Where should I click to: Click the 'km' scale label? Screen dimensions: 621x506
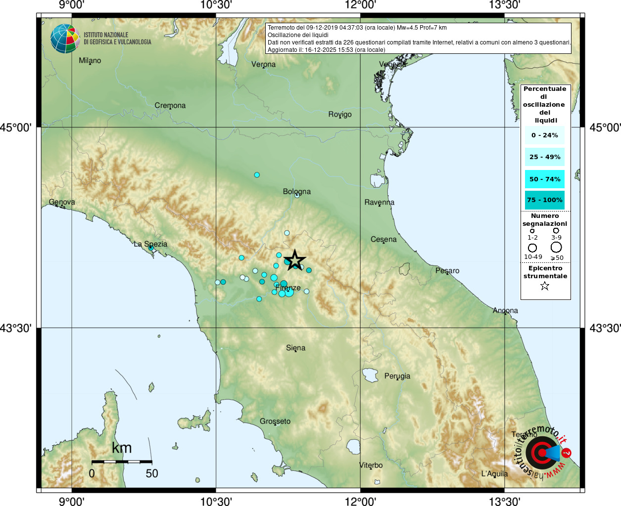coord(122,448)
